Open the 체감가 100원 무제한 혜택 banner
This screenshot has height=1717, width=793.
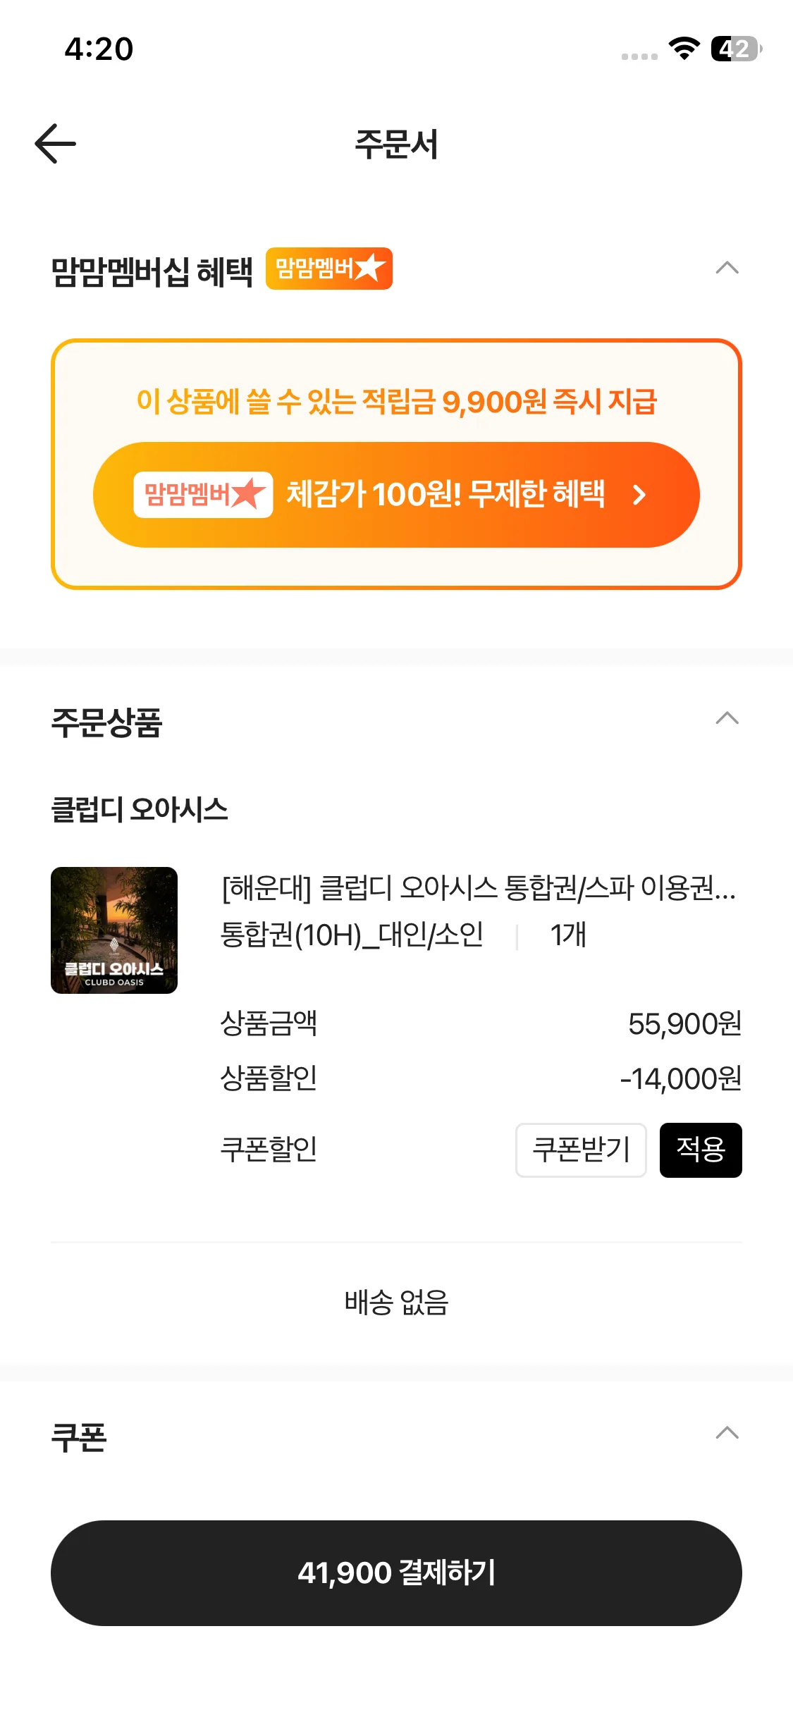[444, 494]
